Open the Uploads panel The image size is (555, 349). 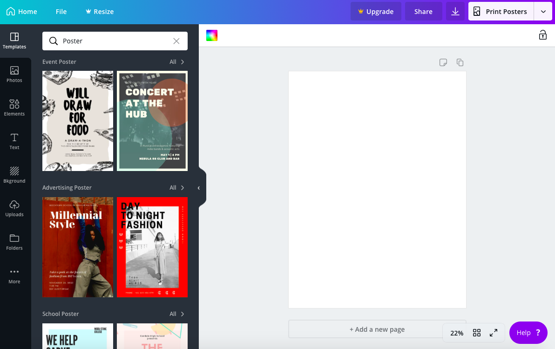tap(14, 208)
